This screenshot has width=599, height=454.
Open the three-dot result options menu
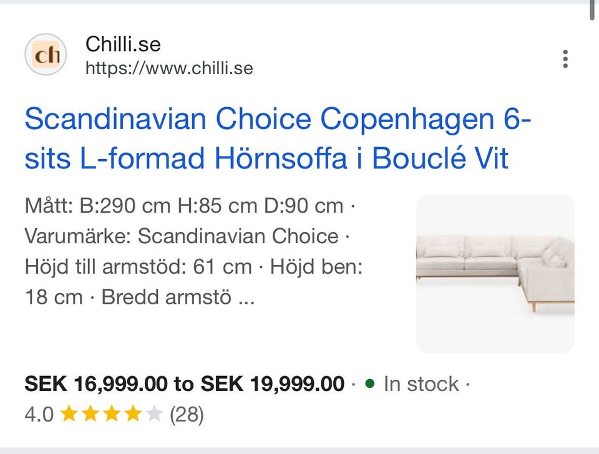(565, 59)
